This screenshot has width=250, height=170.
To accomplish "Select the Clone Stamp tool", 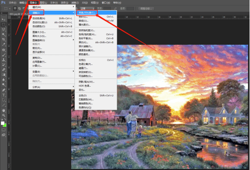I will pos(4,60).
